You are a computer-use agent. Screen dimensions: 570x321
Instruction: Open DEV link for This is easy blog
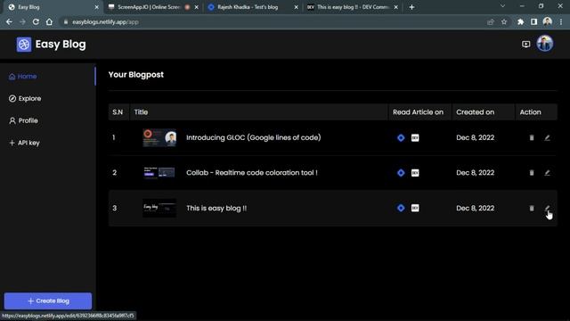[415, 208]
